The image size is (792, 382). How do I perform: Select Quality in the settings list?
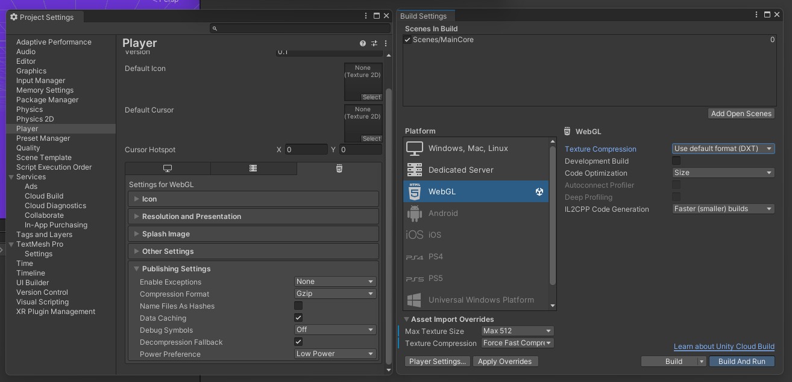pos(28,148)
